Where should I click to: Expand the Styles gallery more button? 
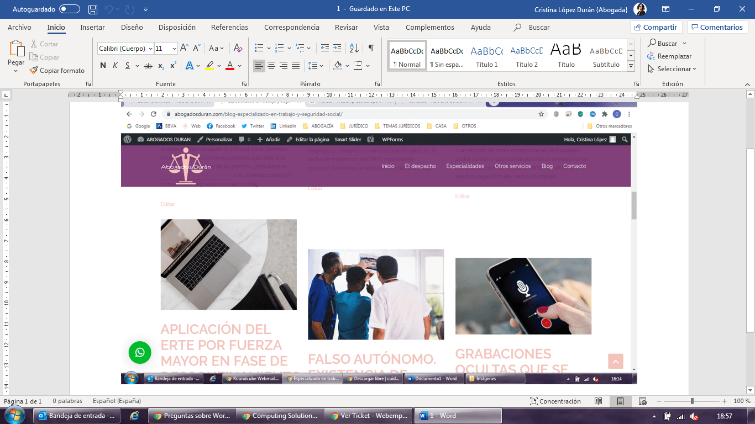click(x=631, y=66)
